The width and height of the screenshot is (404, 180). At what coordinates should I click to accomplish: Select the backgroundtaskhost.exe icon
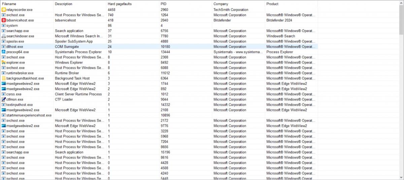pos(4,78)
